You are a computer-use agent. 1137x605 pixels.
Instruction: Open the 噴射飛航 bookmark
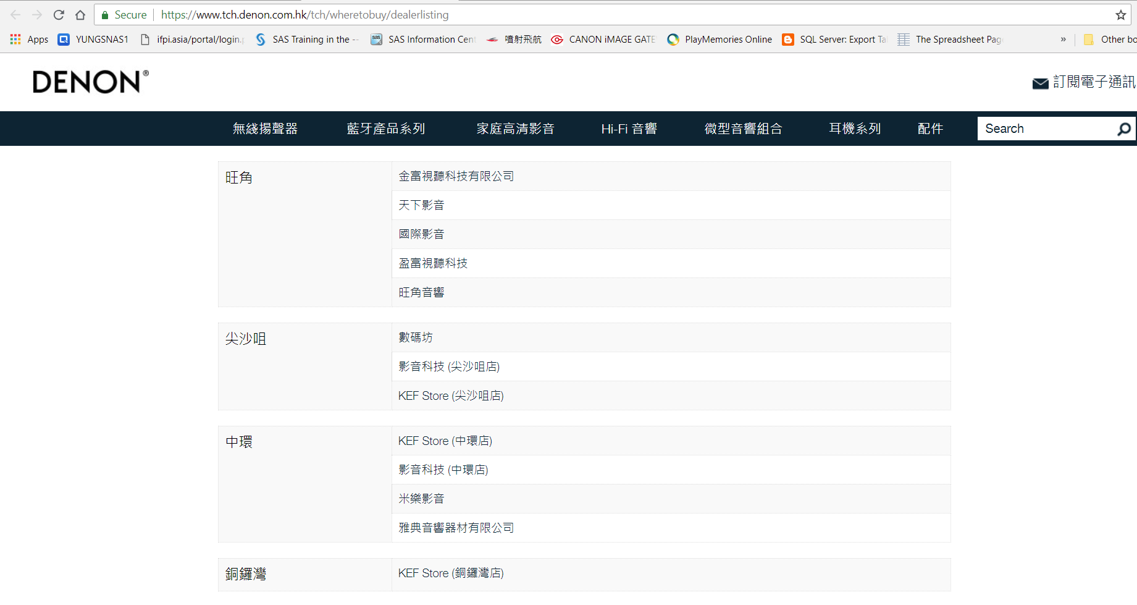click(514, 40)
